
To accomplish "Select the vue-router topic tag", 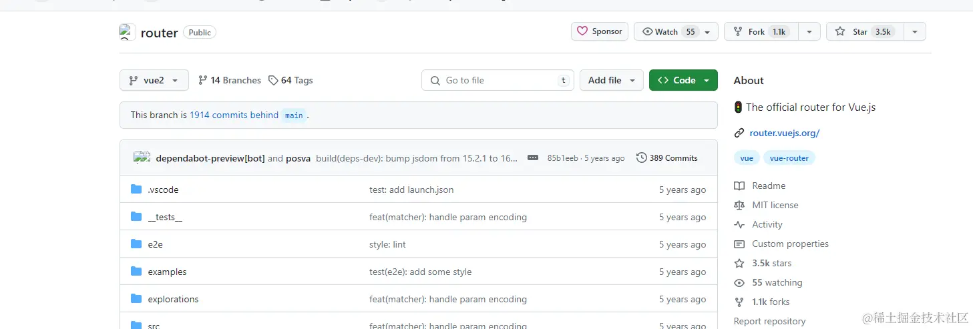I will coord(789,158).
